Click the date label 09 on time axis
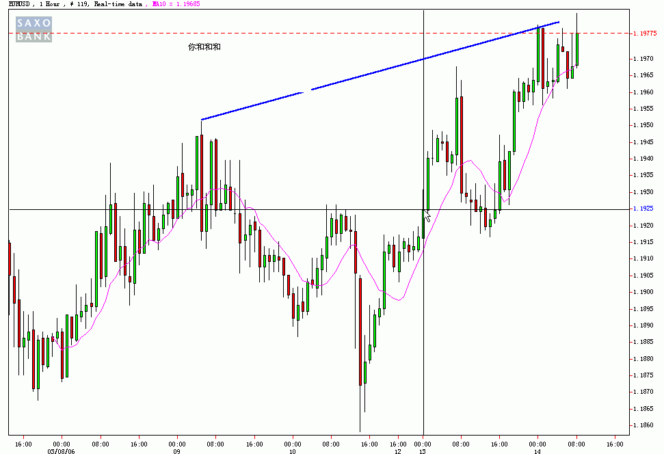 [176, 451]
